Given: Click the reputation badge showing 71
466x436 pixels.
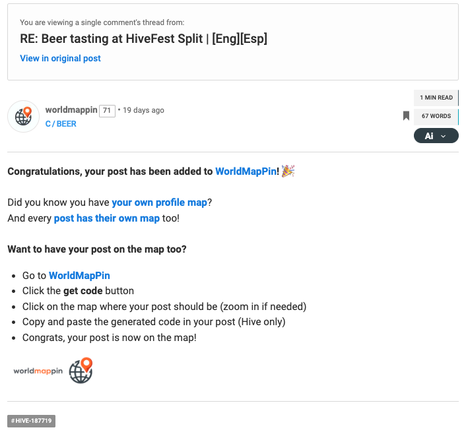Looking at the screenshot, I should [x=107, y=111].
